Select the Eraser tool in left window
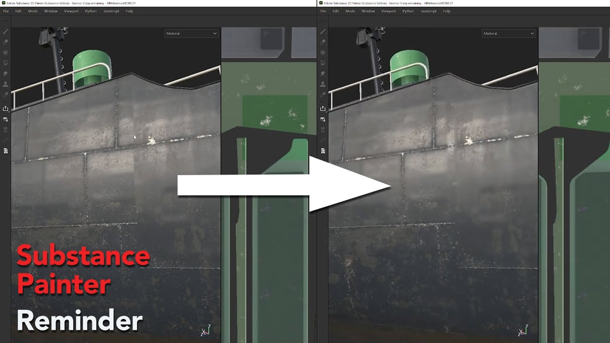 [6, 42]
